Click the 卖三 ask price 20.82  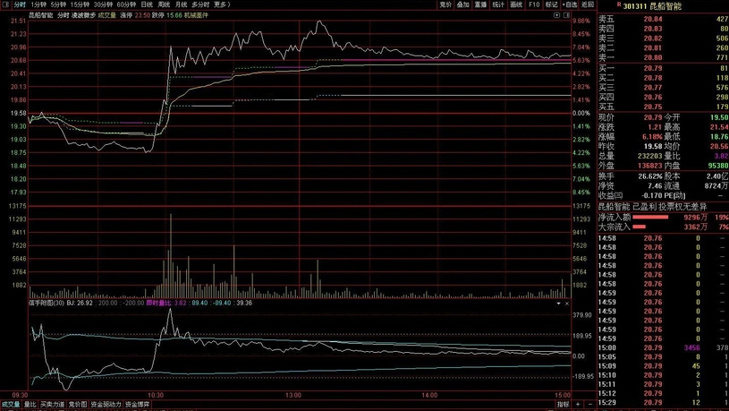[x=653, y=39]
